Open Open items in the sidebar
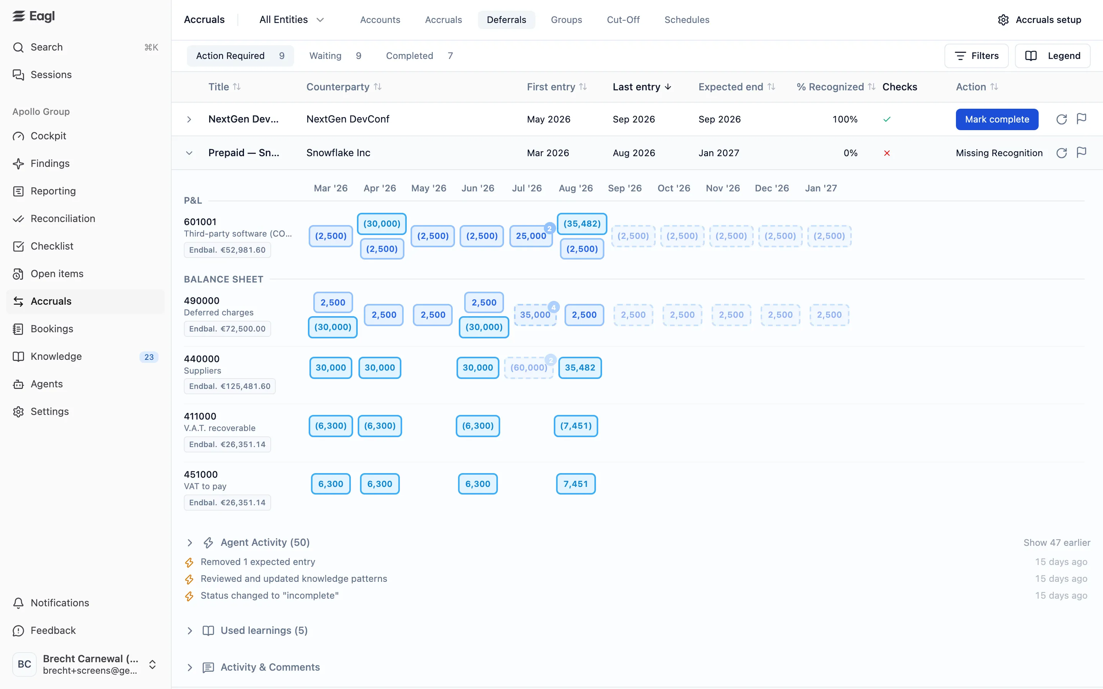The image size is (1103, 689). [85, 274]
